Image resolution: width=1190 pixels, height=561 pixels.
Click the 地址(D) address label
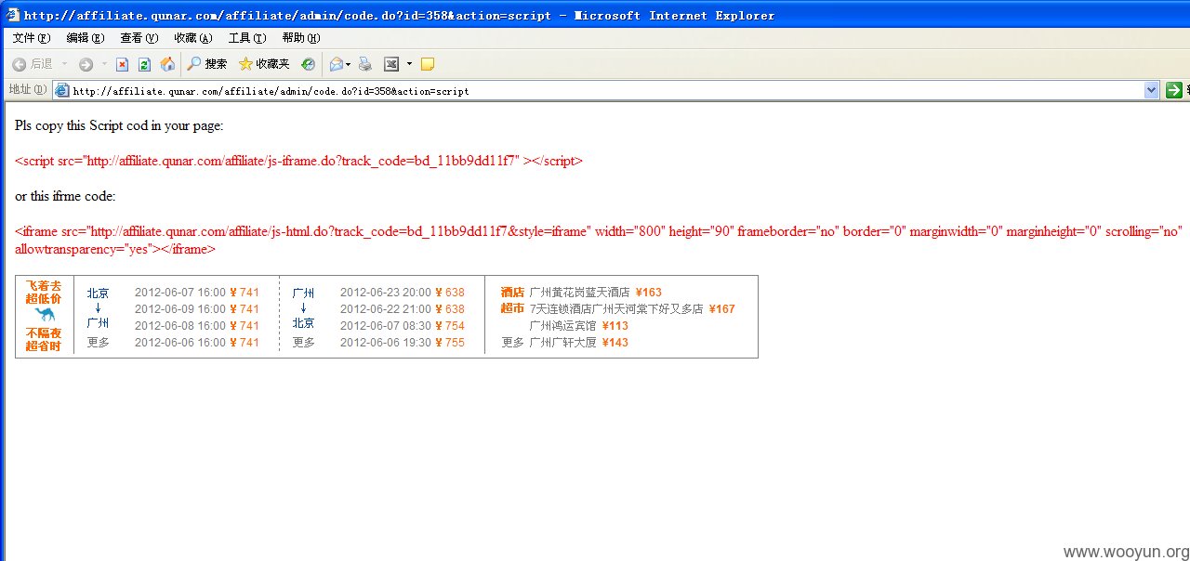point(27,90)
